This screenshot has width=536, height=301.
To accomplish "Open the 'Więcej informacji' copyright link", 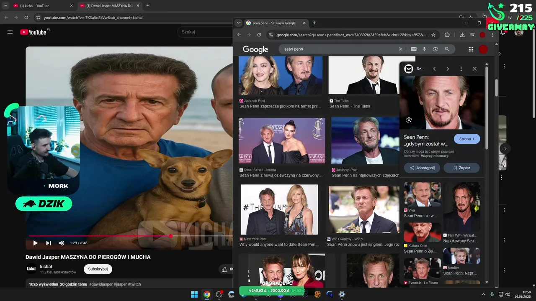I will click(435, 156).
